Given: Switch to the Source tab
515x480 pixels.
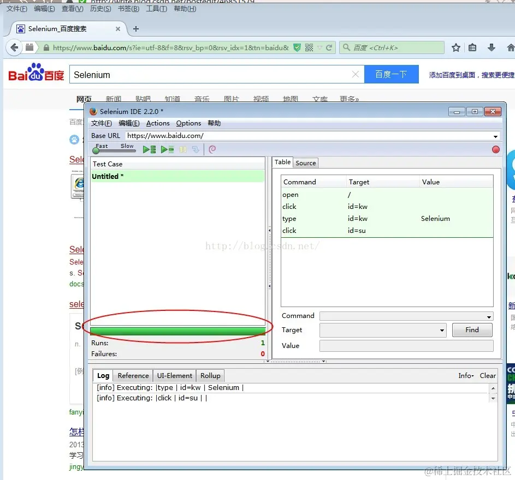Looking at the screenshot, I should point(305,163).
